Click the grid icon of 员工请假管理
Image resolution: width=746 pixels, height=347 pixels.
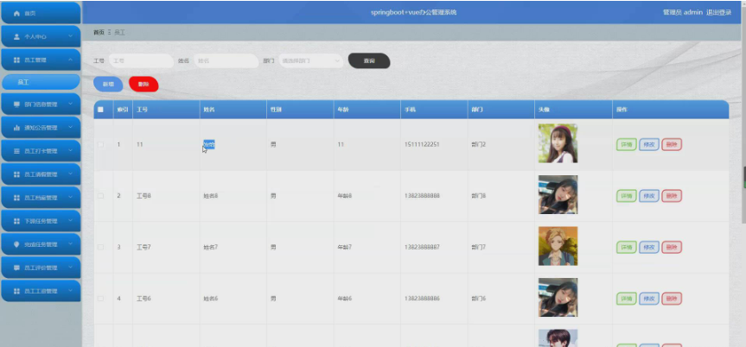coord(16,174)
